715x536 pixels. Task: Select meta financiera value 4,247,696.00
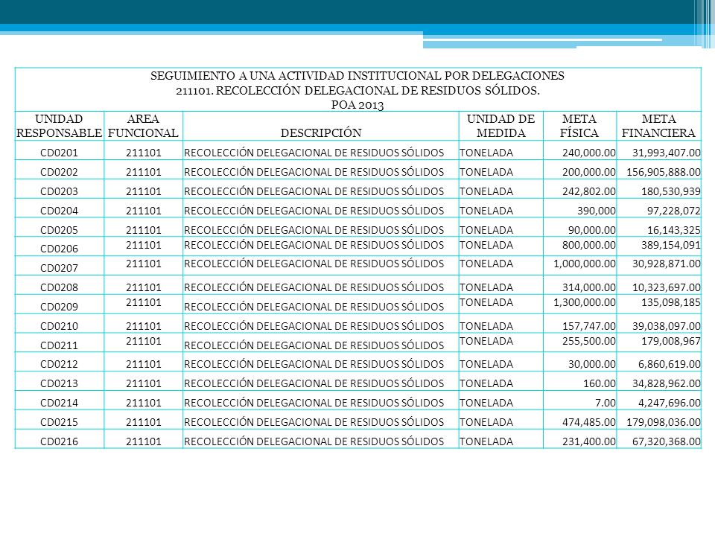tap(669, 403)
